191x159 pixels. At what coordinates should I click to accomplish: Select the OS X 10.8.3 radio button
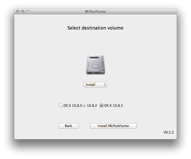coord(101,105)
